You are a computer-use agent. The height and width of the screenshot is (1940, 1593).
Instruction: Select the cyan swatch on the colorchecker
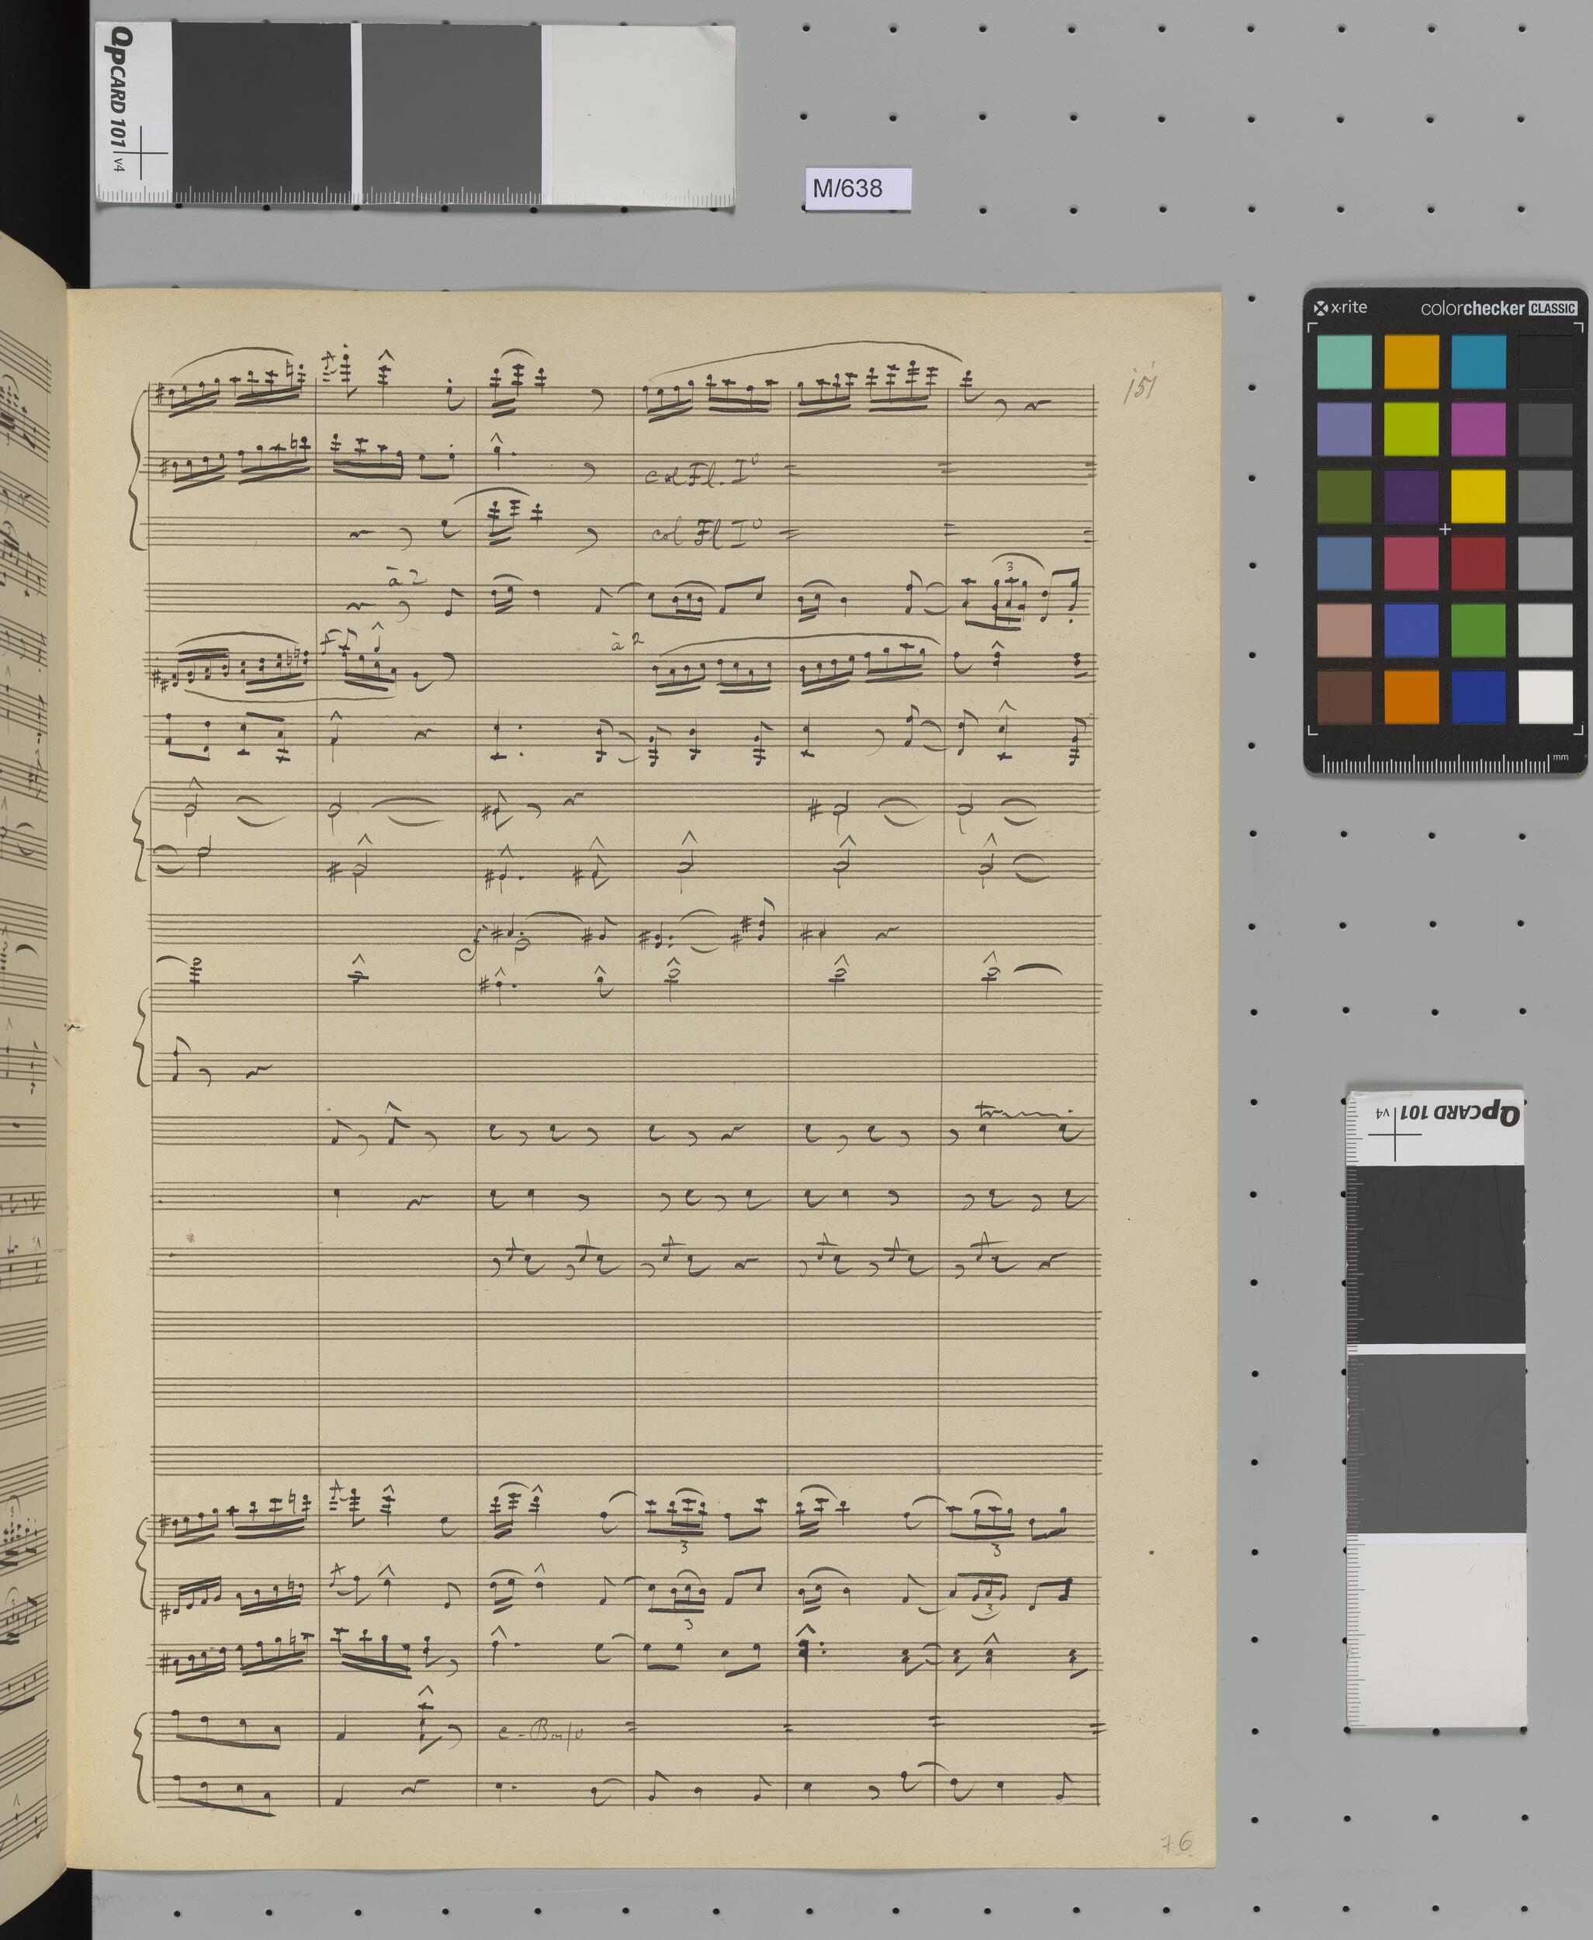point(1478,362)
